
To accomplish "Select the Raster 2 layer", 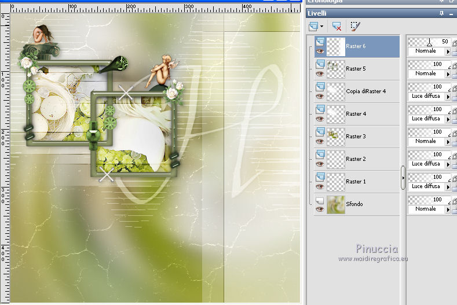I will pyautogui.click(x=356, y=159).
